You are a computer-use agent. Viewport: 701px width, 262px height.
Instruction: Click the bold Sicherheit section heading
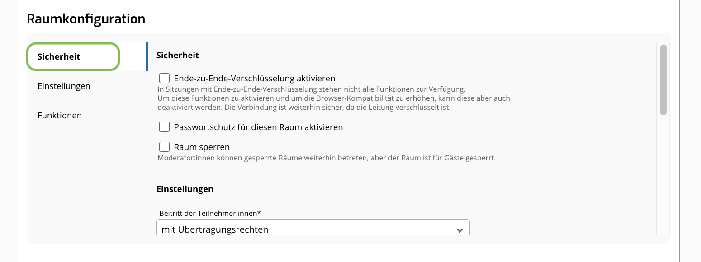(178, 55)
